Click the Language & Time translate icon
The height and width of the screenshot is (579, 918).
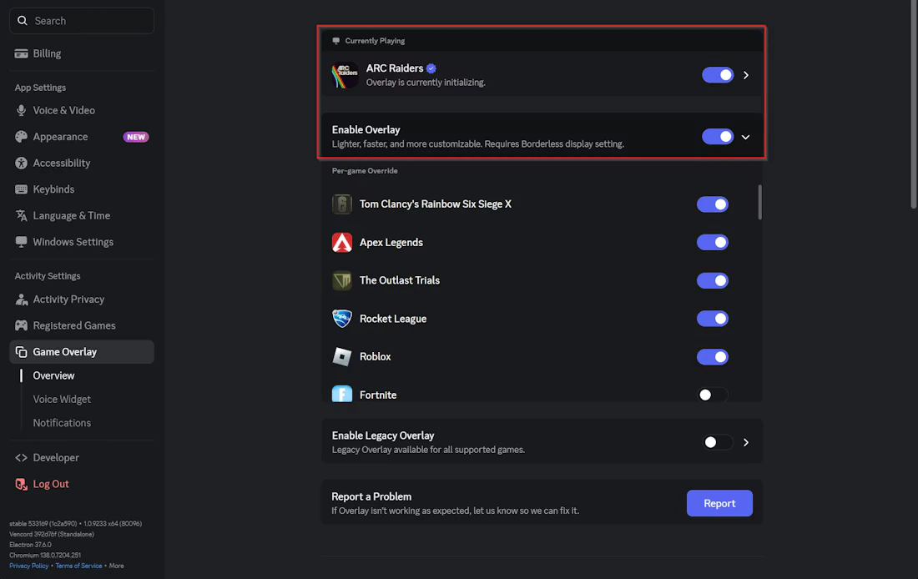pos(21,215)
